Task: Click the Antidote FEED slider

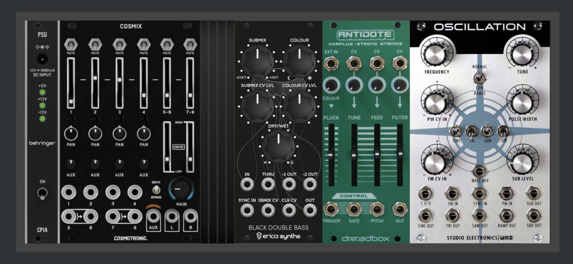Action: (x=377, y=154)
